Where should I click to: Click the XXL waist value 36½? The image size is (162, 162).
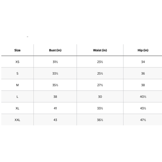(100, 120)
